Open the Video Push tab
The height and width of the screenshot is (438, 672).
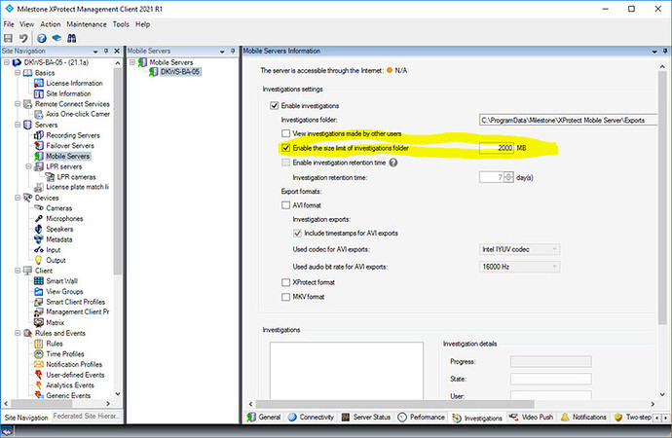point(532,417)
